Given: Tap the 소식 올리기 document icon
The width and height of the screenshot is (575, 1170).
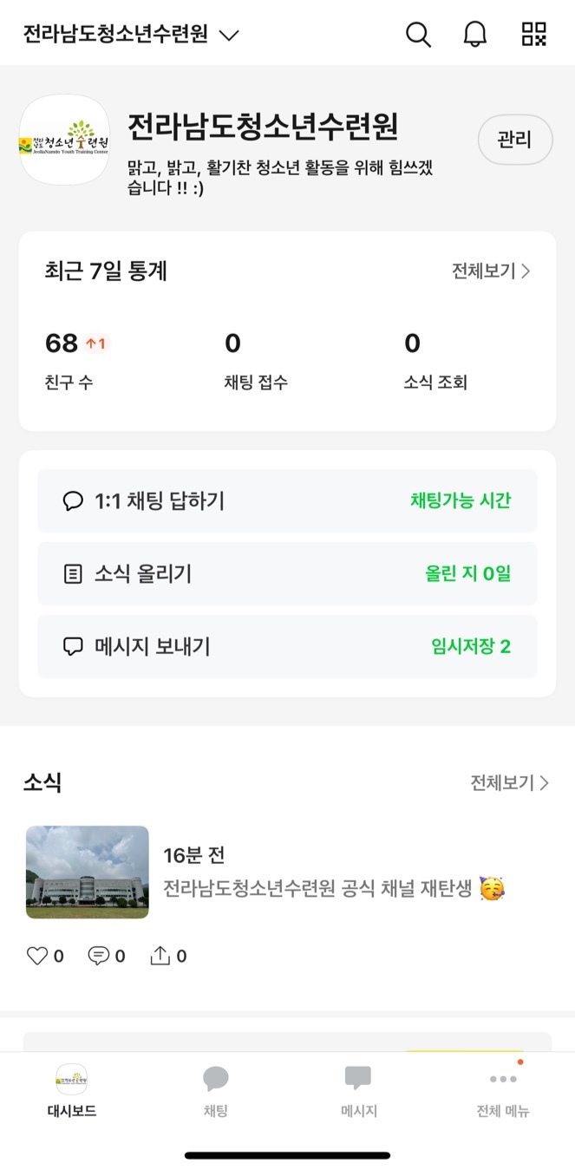Looking at the screenshot, I should pos(74,574).
